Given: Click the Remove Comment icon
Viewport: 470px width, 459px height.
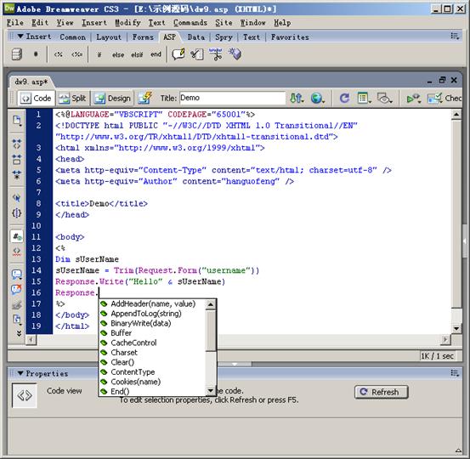Looking at the screenshot, I should tap(17, 290).
